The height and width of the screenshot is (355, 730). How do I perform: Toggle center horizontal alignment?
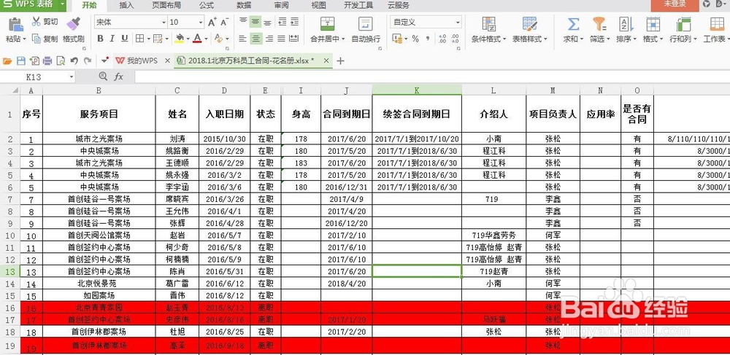click(255, 39)
